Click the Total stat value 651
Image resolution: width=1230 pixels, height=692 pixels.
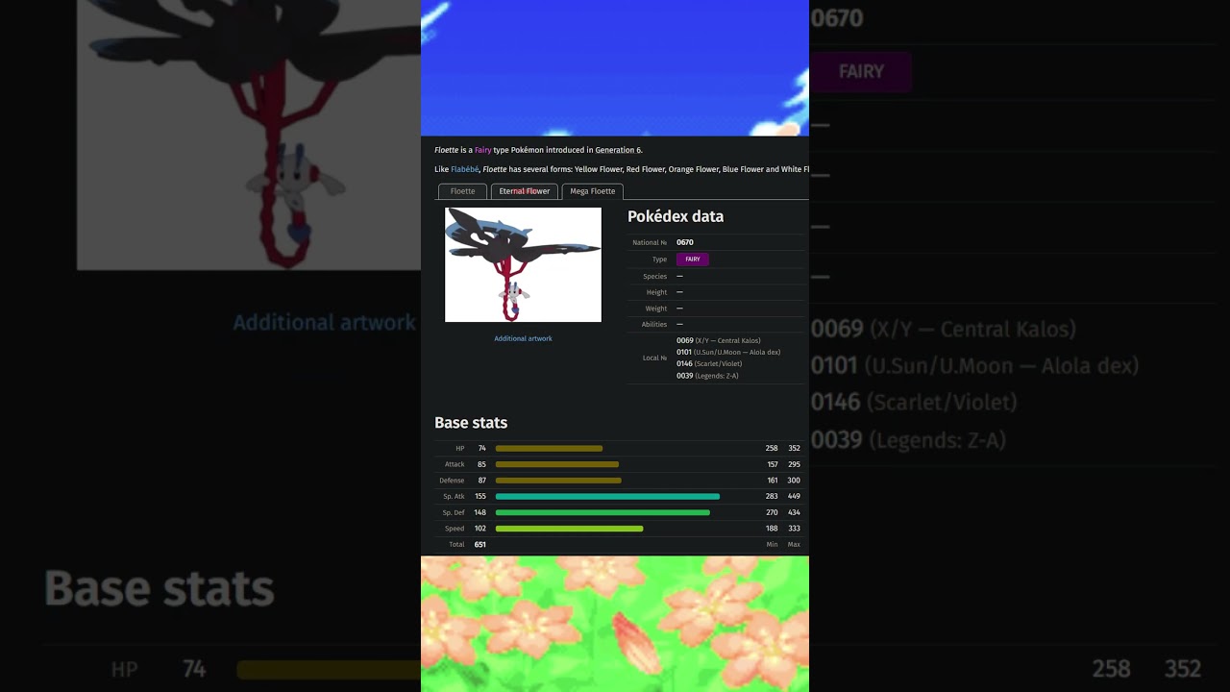pyautogui.click(x=480, y=545)
